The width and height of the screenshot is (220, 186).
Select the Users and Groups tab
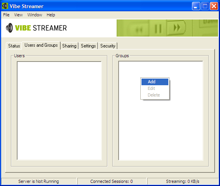(41, 45)
